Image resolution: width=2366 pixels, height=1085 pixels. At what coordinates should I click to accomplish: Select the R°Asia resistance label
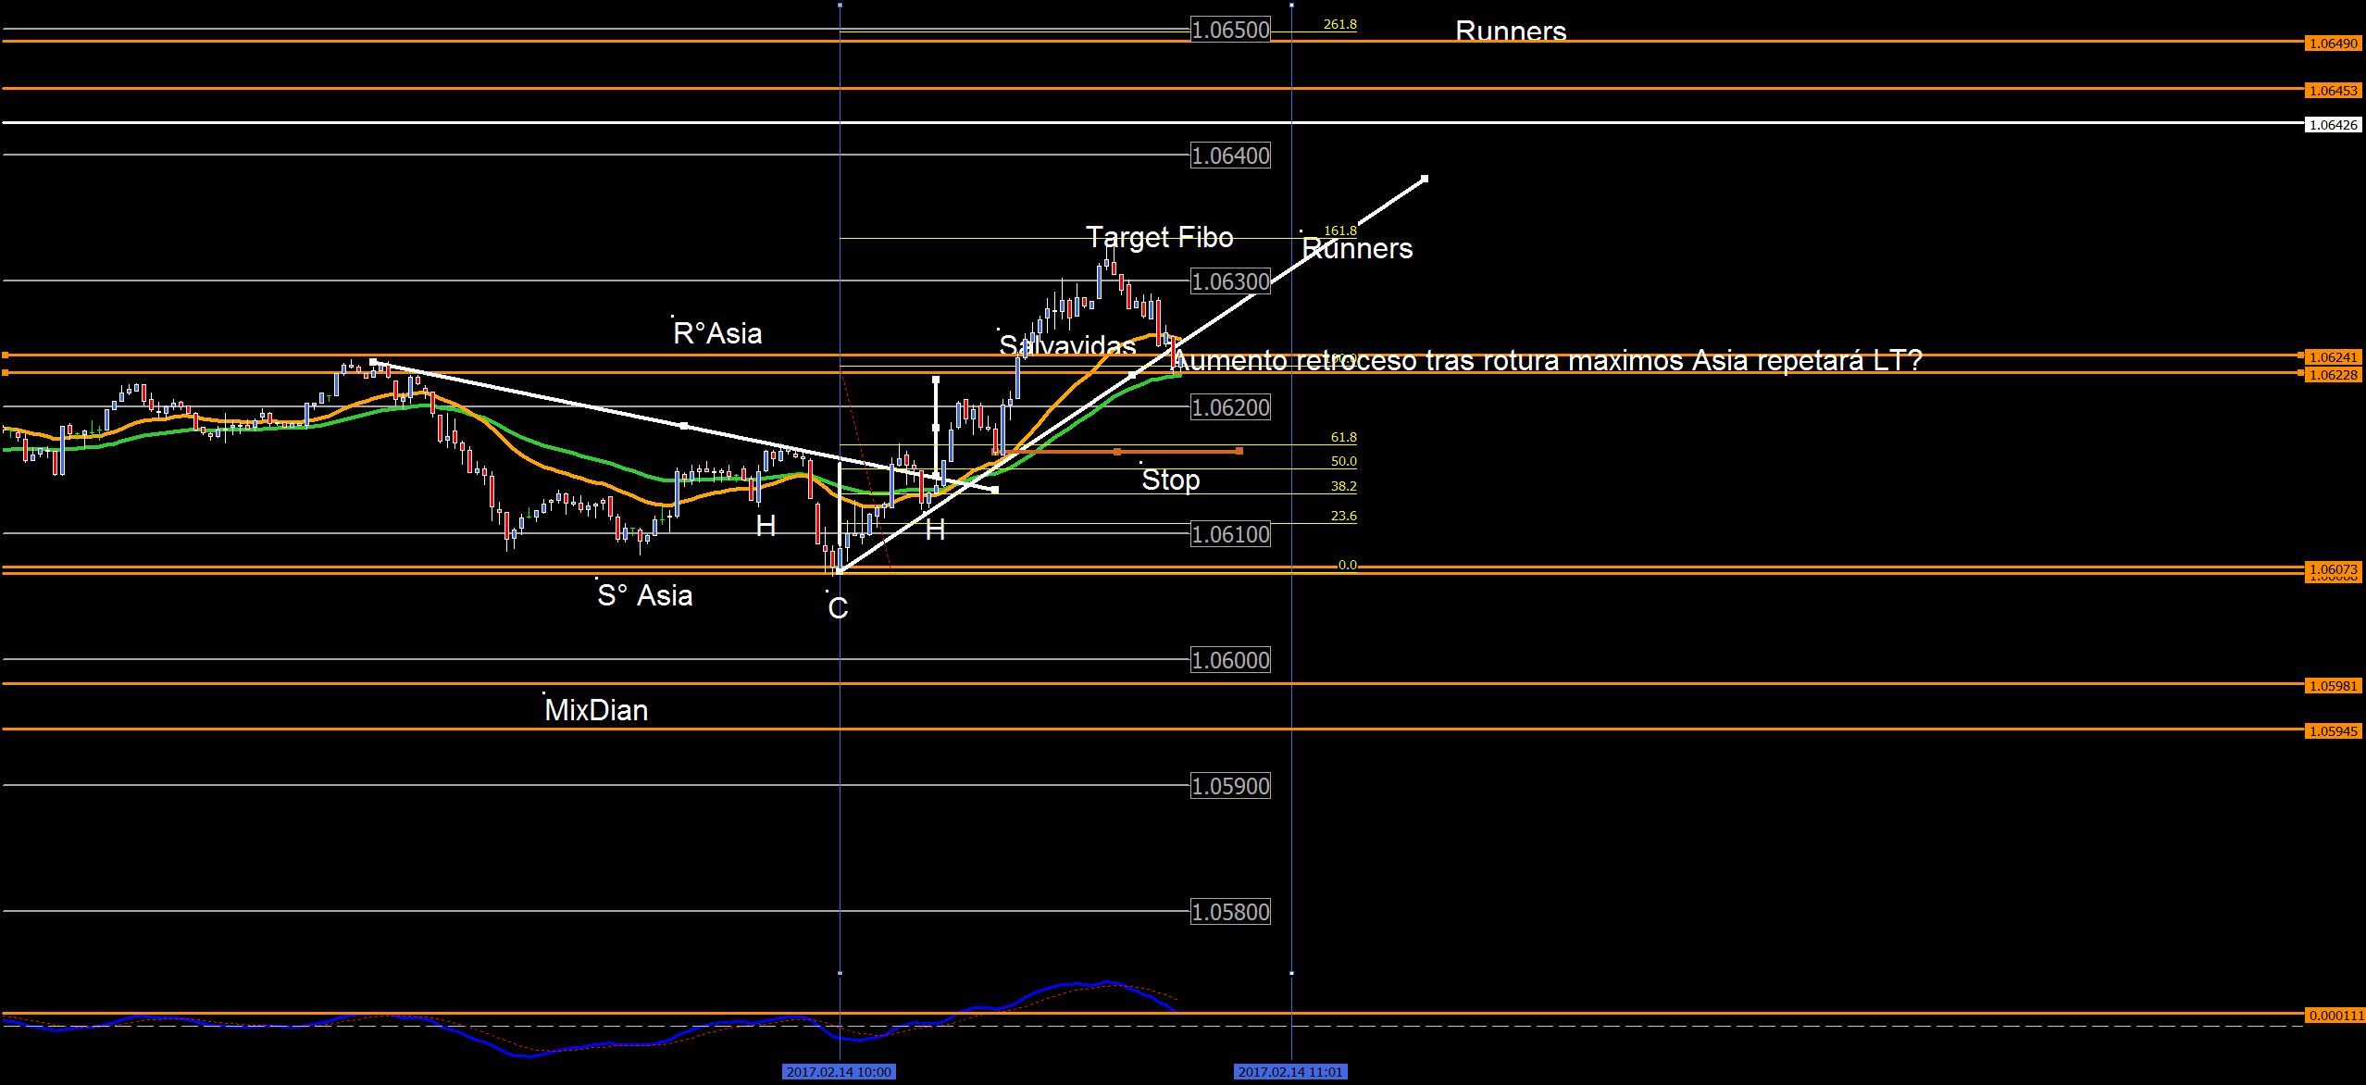click(717, 333)
